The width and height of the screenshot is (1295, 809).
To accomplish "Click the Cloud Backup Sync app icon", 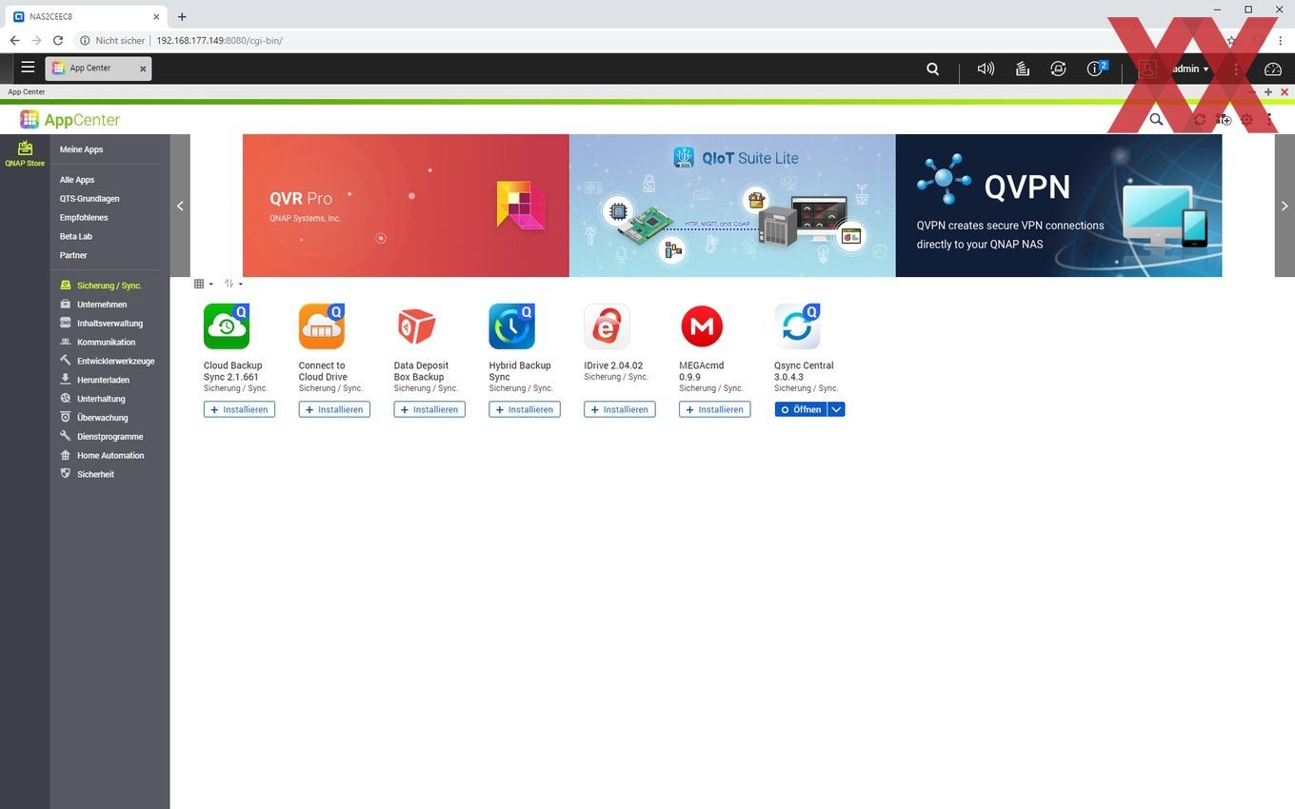I will tap(227, 326).
